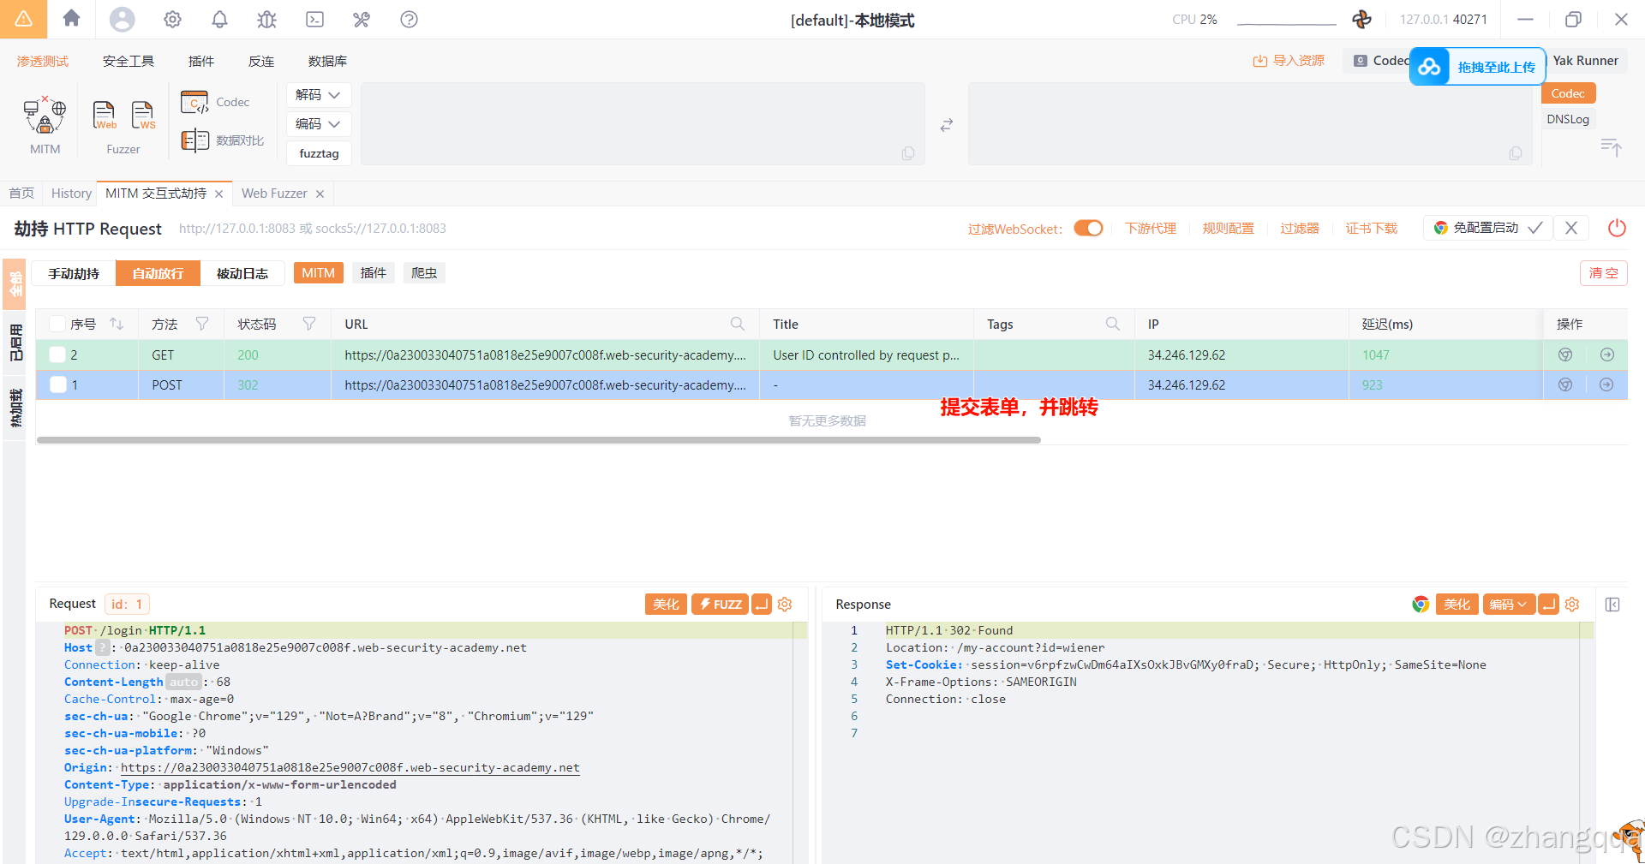Click 美化 in the Request panel

pyautogui.click(x=666, y=604)
